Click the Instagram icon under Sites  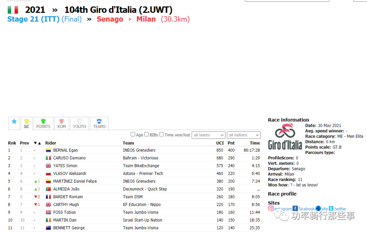point(271,208)
